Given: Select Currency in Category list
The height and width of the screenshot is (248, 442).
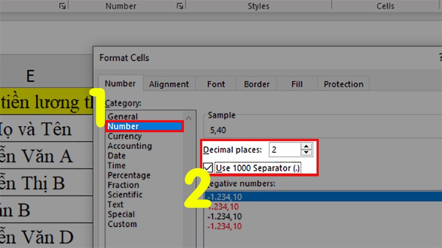Looking at the screenshot, I should pos(125,136).
